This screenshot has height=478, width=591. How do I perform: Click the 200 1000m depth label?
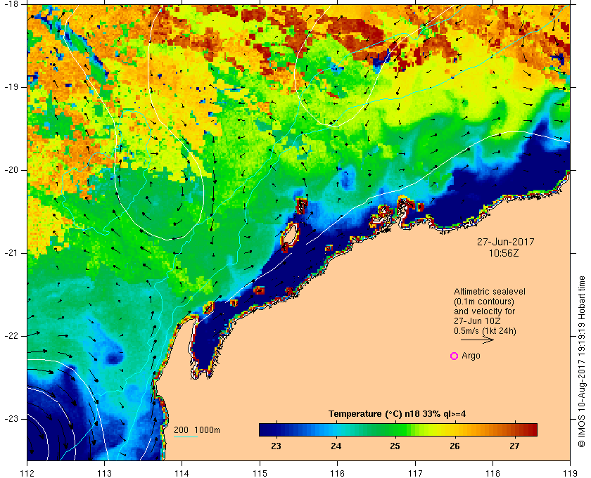click(197, 430)
